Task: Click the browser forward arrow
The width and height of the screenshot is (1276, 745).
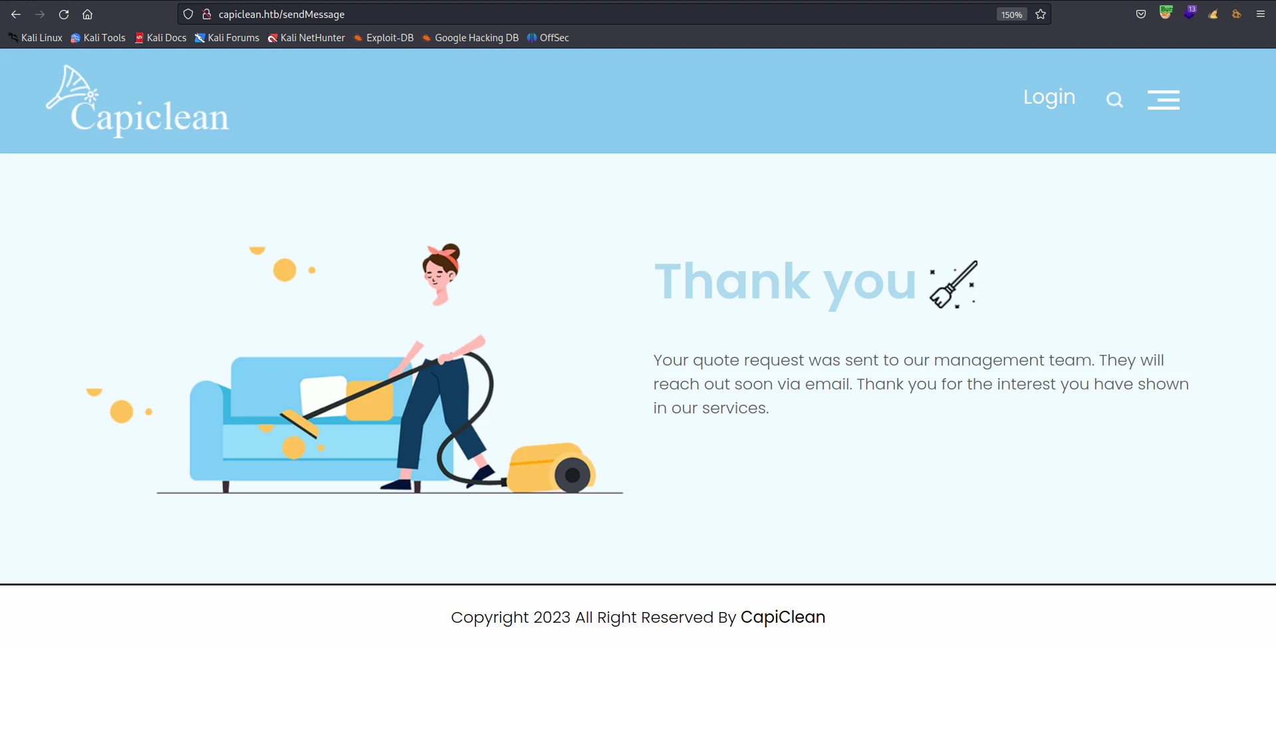Action: pyautogui.click(x=40, y=14)
